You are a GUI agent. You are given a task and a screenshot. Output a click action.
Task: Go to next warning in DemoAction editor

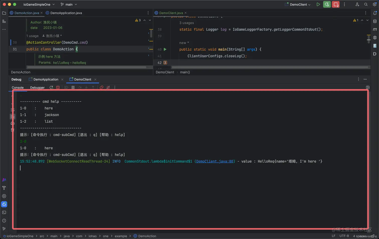tap(150, 20)
